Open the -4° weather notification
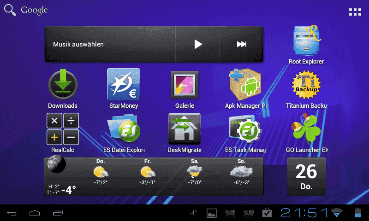 pos(193,213)
